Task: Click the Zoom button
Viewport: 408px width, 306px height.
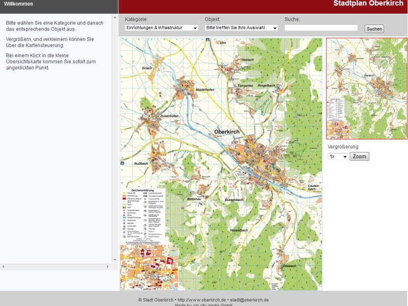Action: click(360, 157)
